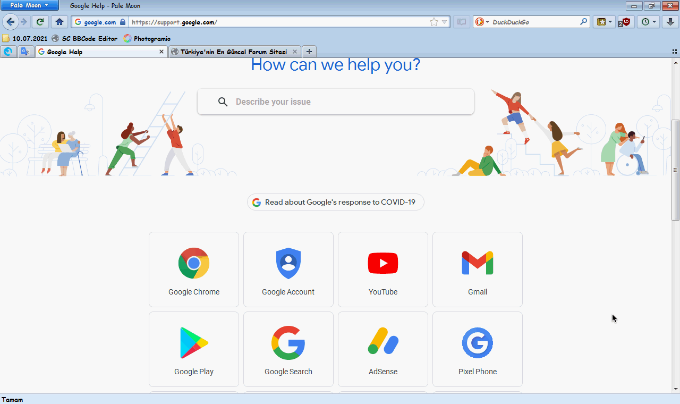Click the magnifier in the DuckDuckGo box
This screenshot has width=680, height=404.
(x=584, y=22)
